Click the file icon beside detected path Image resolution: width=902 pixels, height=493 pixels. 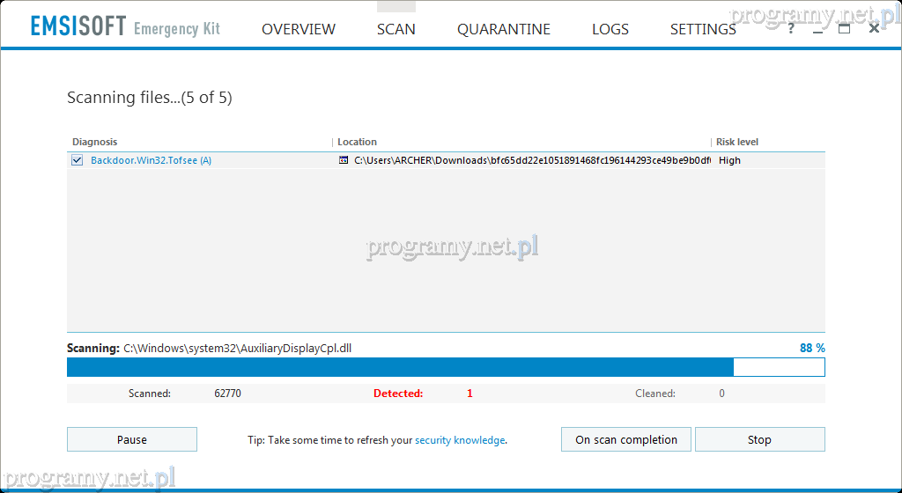point(344,160)
